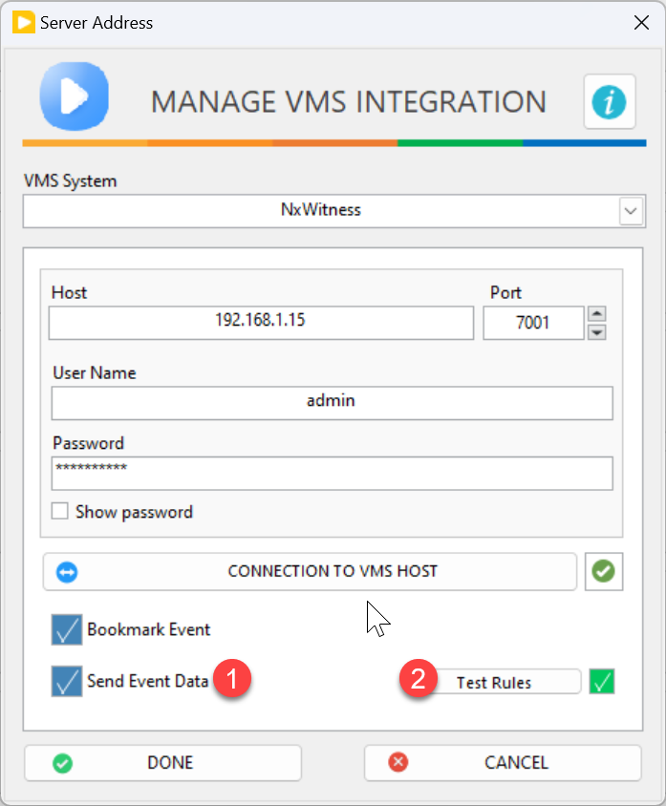Viewport: 666px width, 806px height.
Task: Confirm settings with the Done button
Action: [x=162, y=763]
